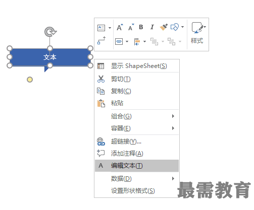Click the paste clipboard icon
This screenshot has height=210, width=254.
click(x=101, y=103)
